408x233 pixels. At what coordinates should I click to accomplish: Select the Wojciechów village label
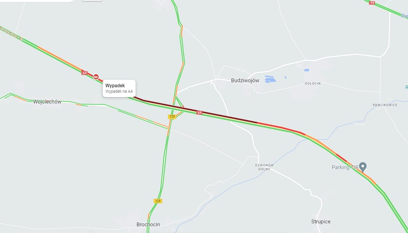point(48,102)
